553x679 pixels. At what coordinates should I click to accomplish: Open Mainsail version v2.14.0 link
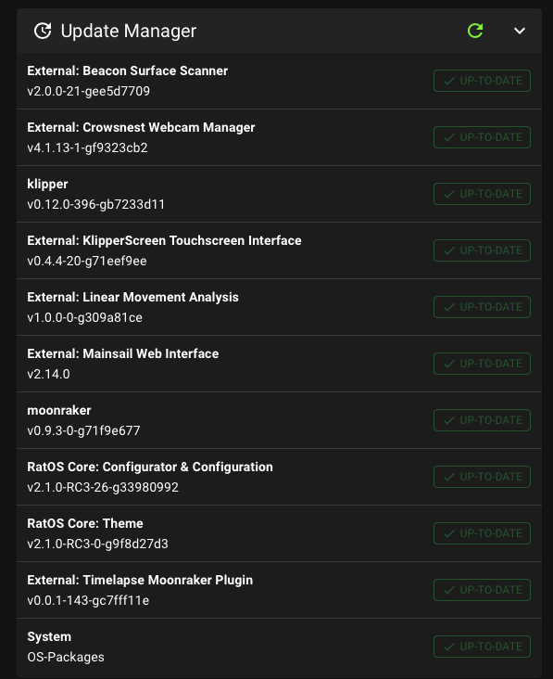(48, 374)
